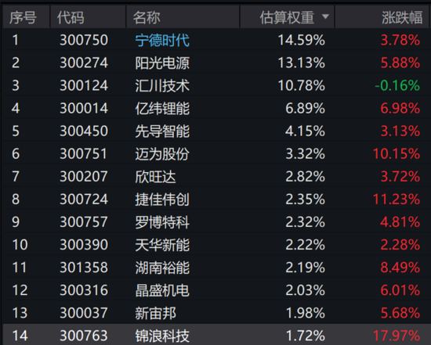The width and height of the screenshot is (431, 345).
Task: Click weight value 2.03%
Action: click(306, 290)
